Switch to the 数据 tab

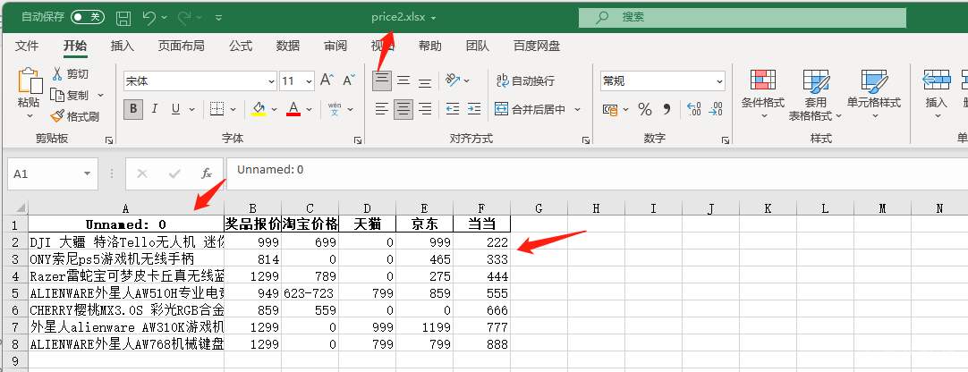pyautogui.click(x=288, y=46)
